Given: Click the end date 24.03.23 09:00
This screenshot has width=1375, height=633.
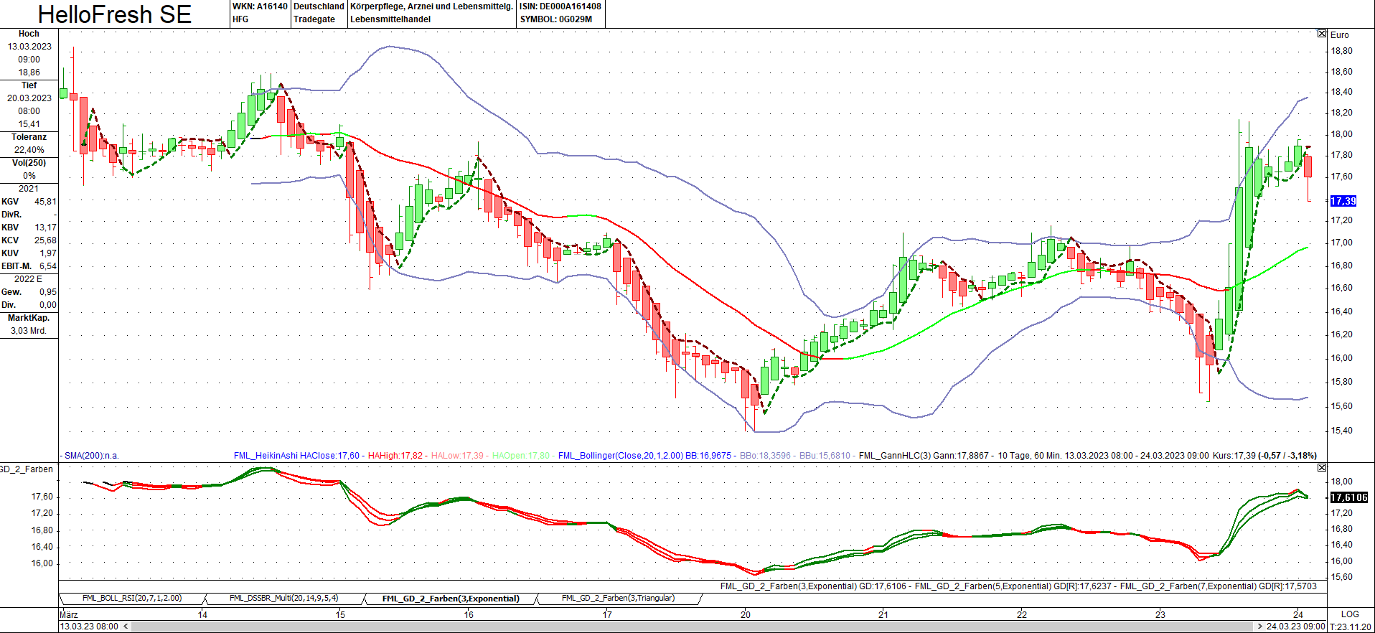Looking at the screenshot, I should pyautogui.click(x=1296, y=627).
